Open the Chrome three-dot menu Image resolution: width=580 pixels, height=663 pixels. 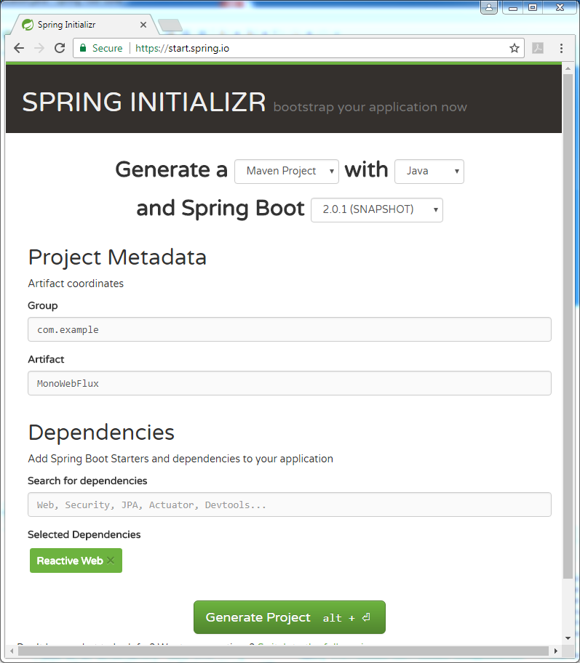(561, 48)
